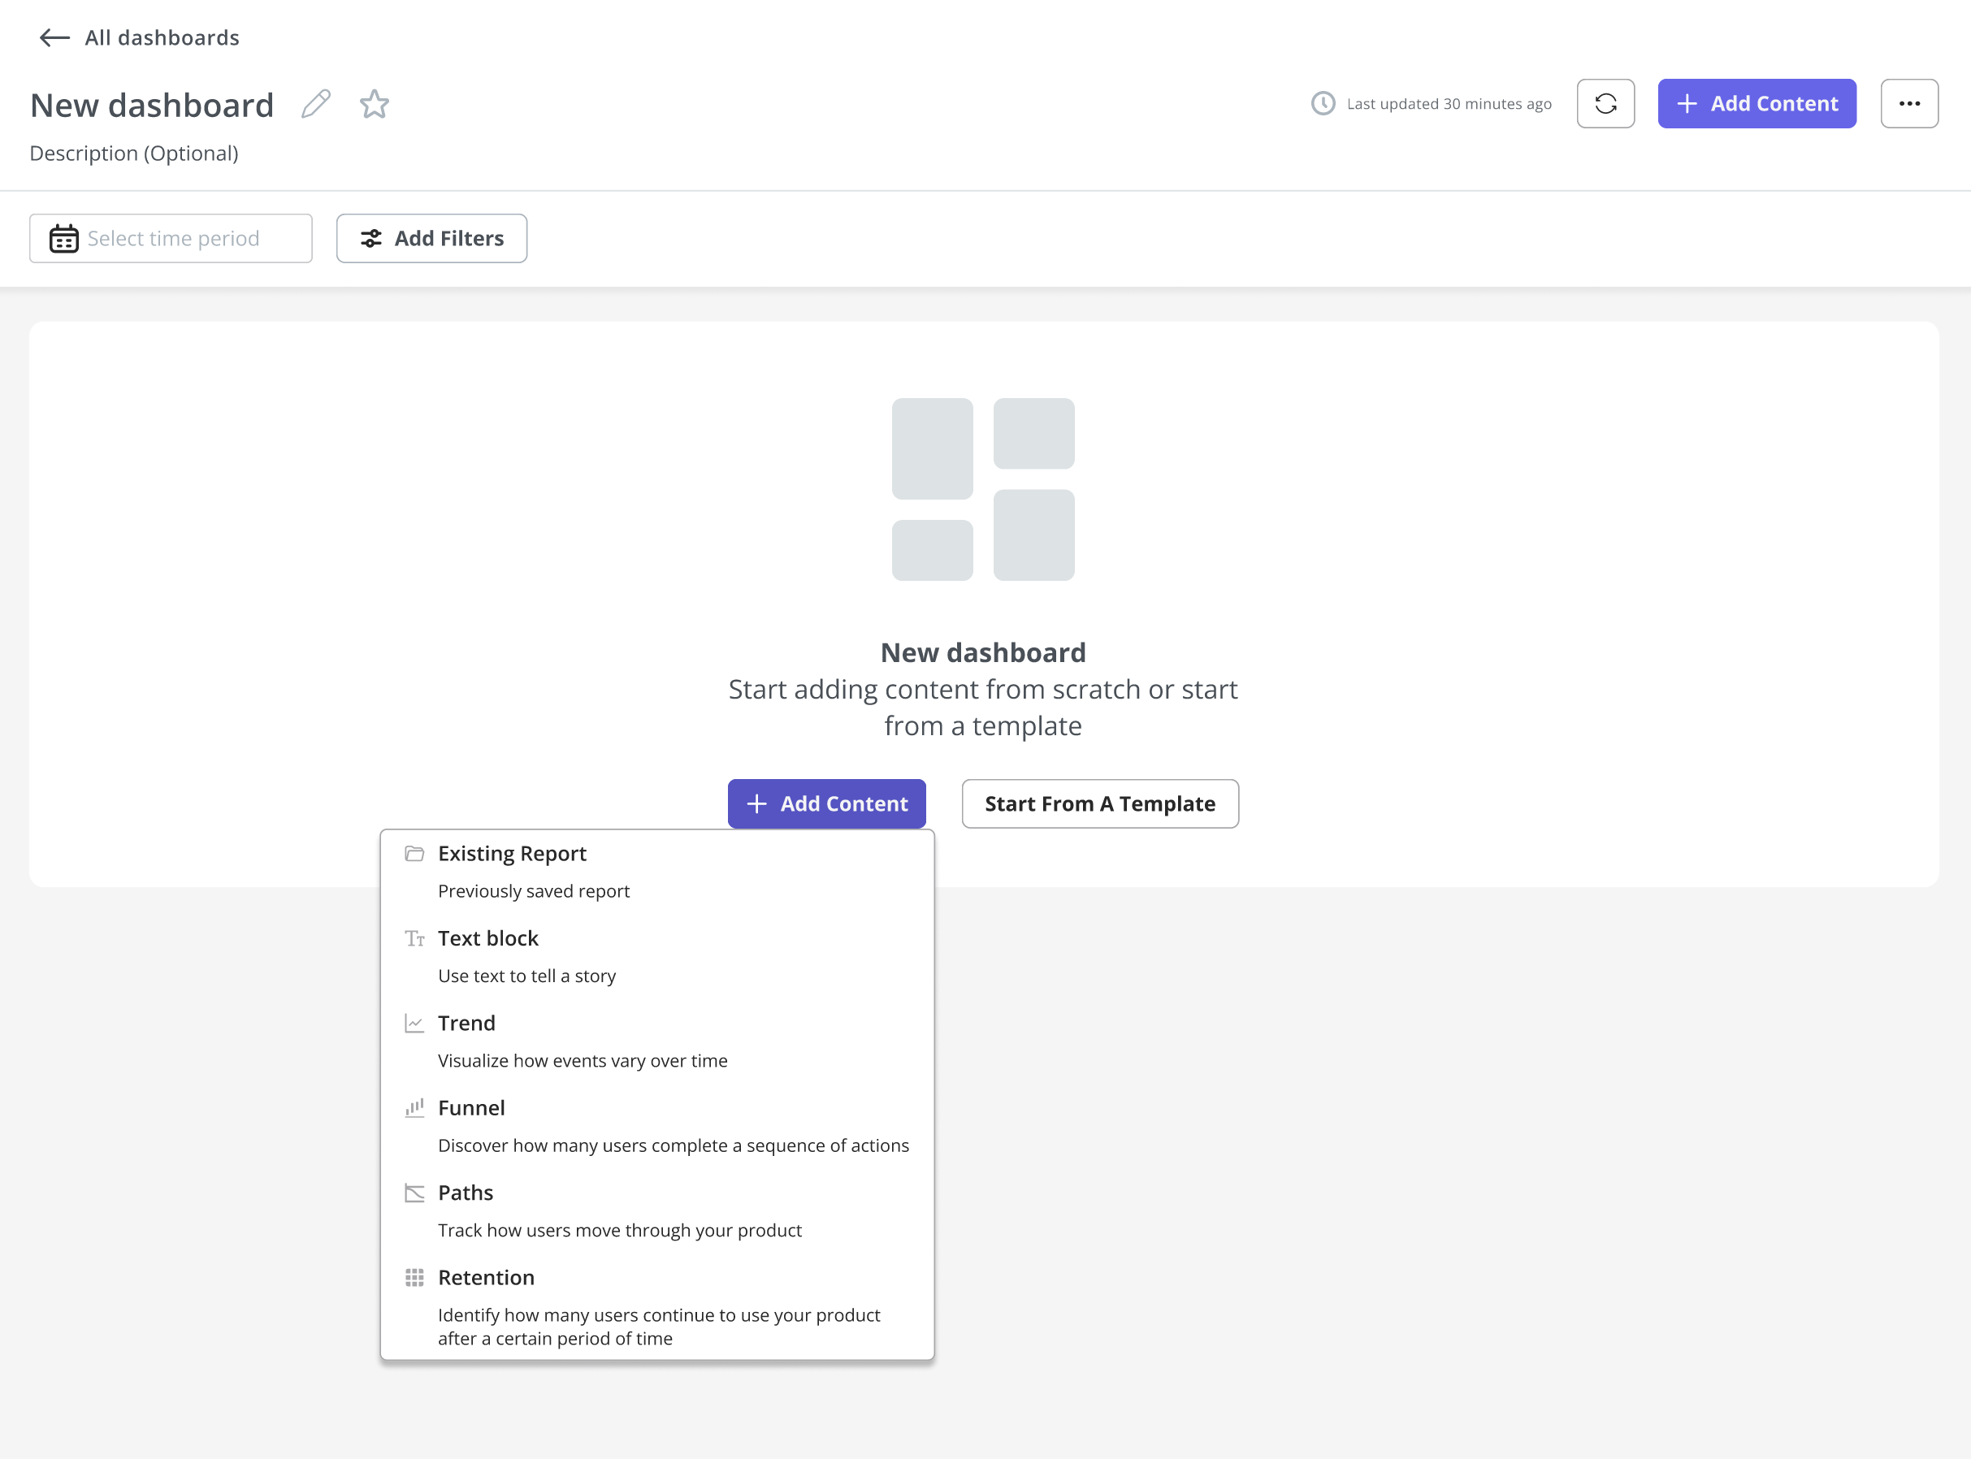Click the Start From A Template button

[1099, 803]
